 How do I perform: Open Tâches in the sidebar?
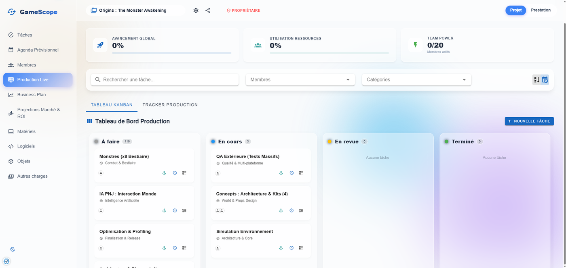(38, 35)
